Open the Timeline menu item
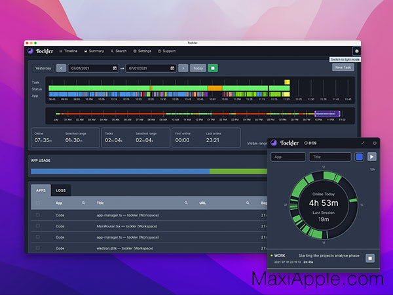This screenshot has width=393, height=295. point(68,51)
